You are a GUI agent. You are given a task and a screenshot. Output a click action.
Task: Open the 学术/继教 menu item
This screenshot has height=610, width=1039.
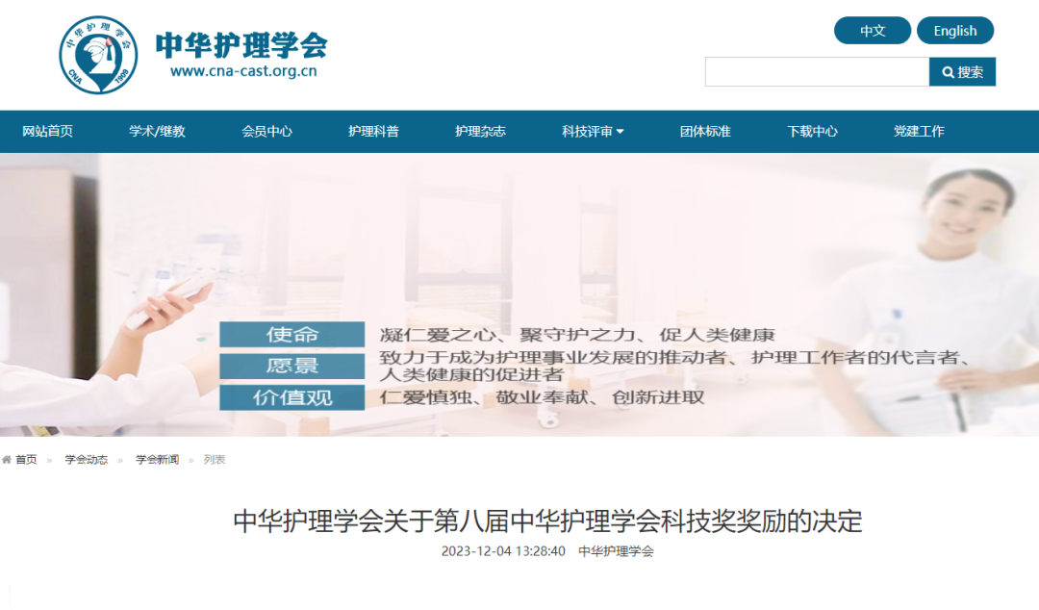click(x=157, y=131)
